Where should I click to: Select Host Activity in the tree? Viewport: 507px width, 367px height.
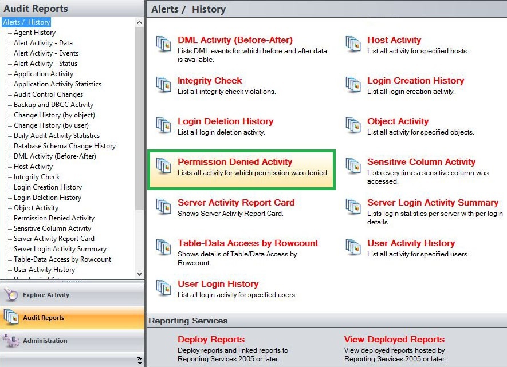pyautogui.click(x=33, y=167)
